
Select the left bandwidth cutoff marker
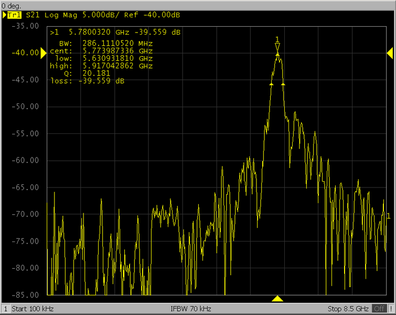271,84
